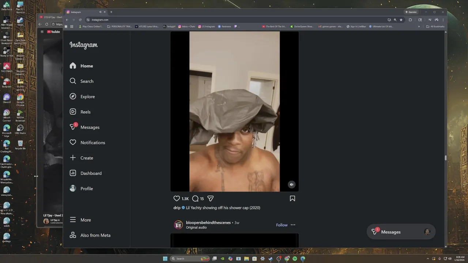Open Instagram Search in the sidebar
The width and height of the screenshot is (468, 263).
coord(82,81)
